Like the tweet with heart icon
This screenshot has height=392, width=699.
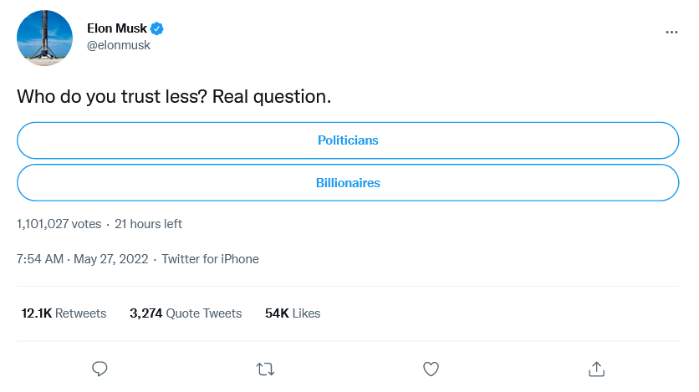click(431, 368)
